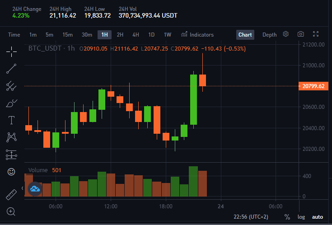Open chart settings gear

pyautogui.click(x=285, y=34)
